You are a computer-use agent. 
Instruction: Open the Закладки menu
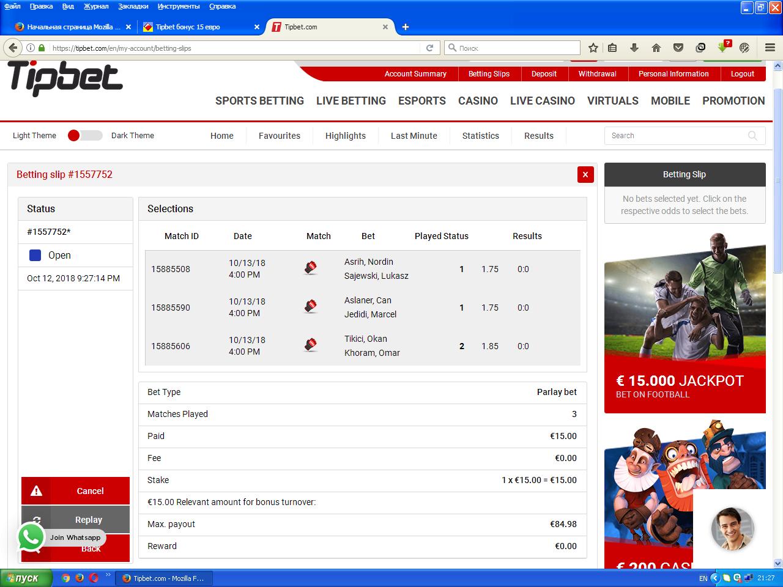pyautogui.click(x=133, y=6)
